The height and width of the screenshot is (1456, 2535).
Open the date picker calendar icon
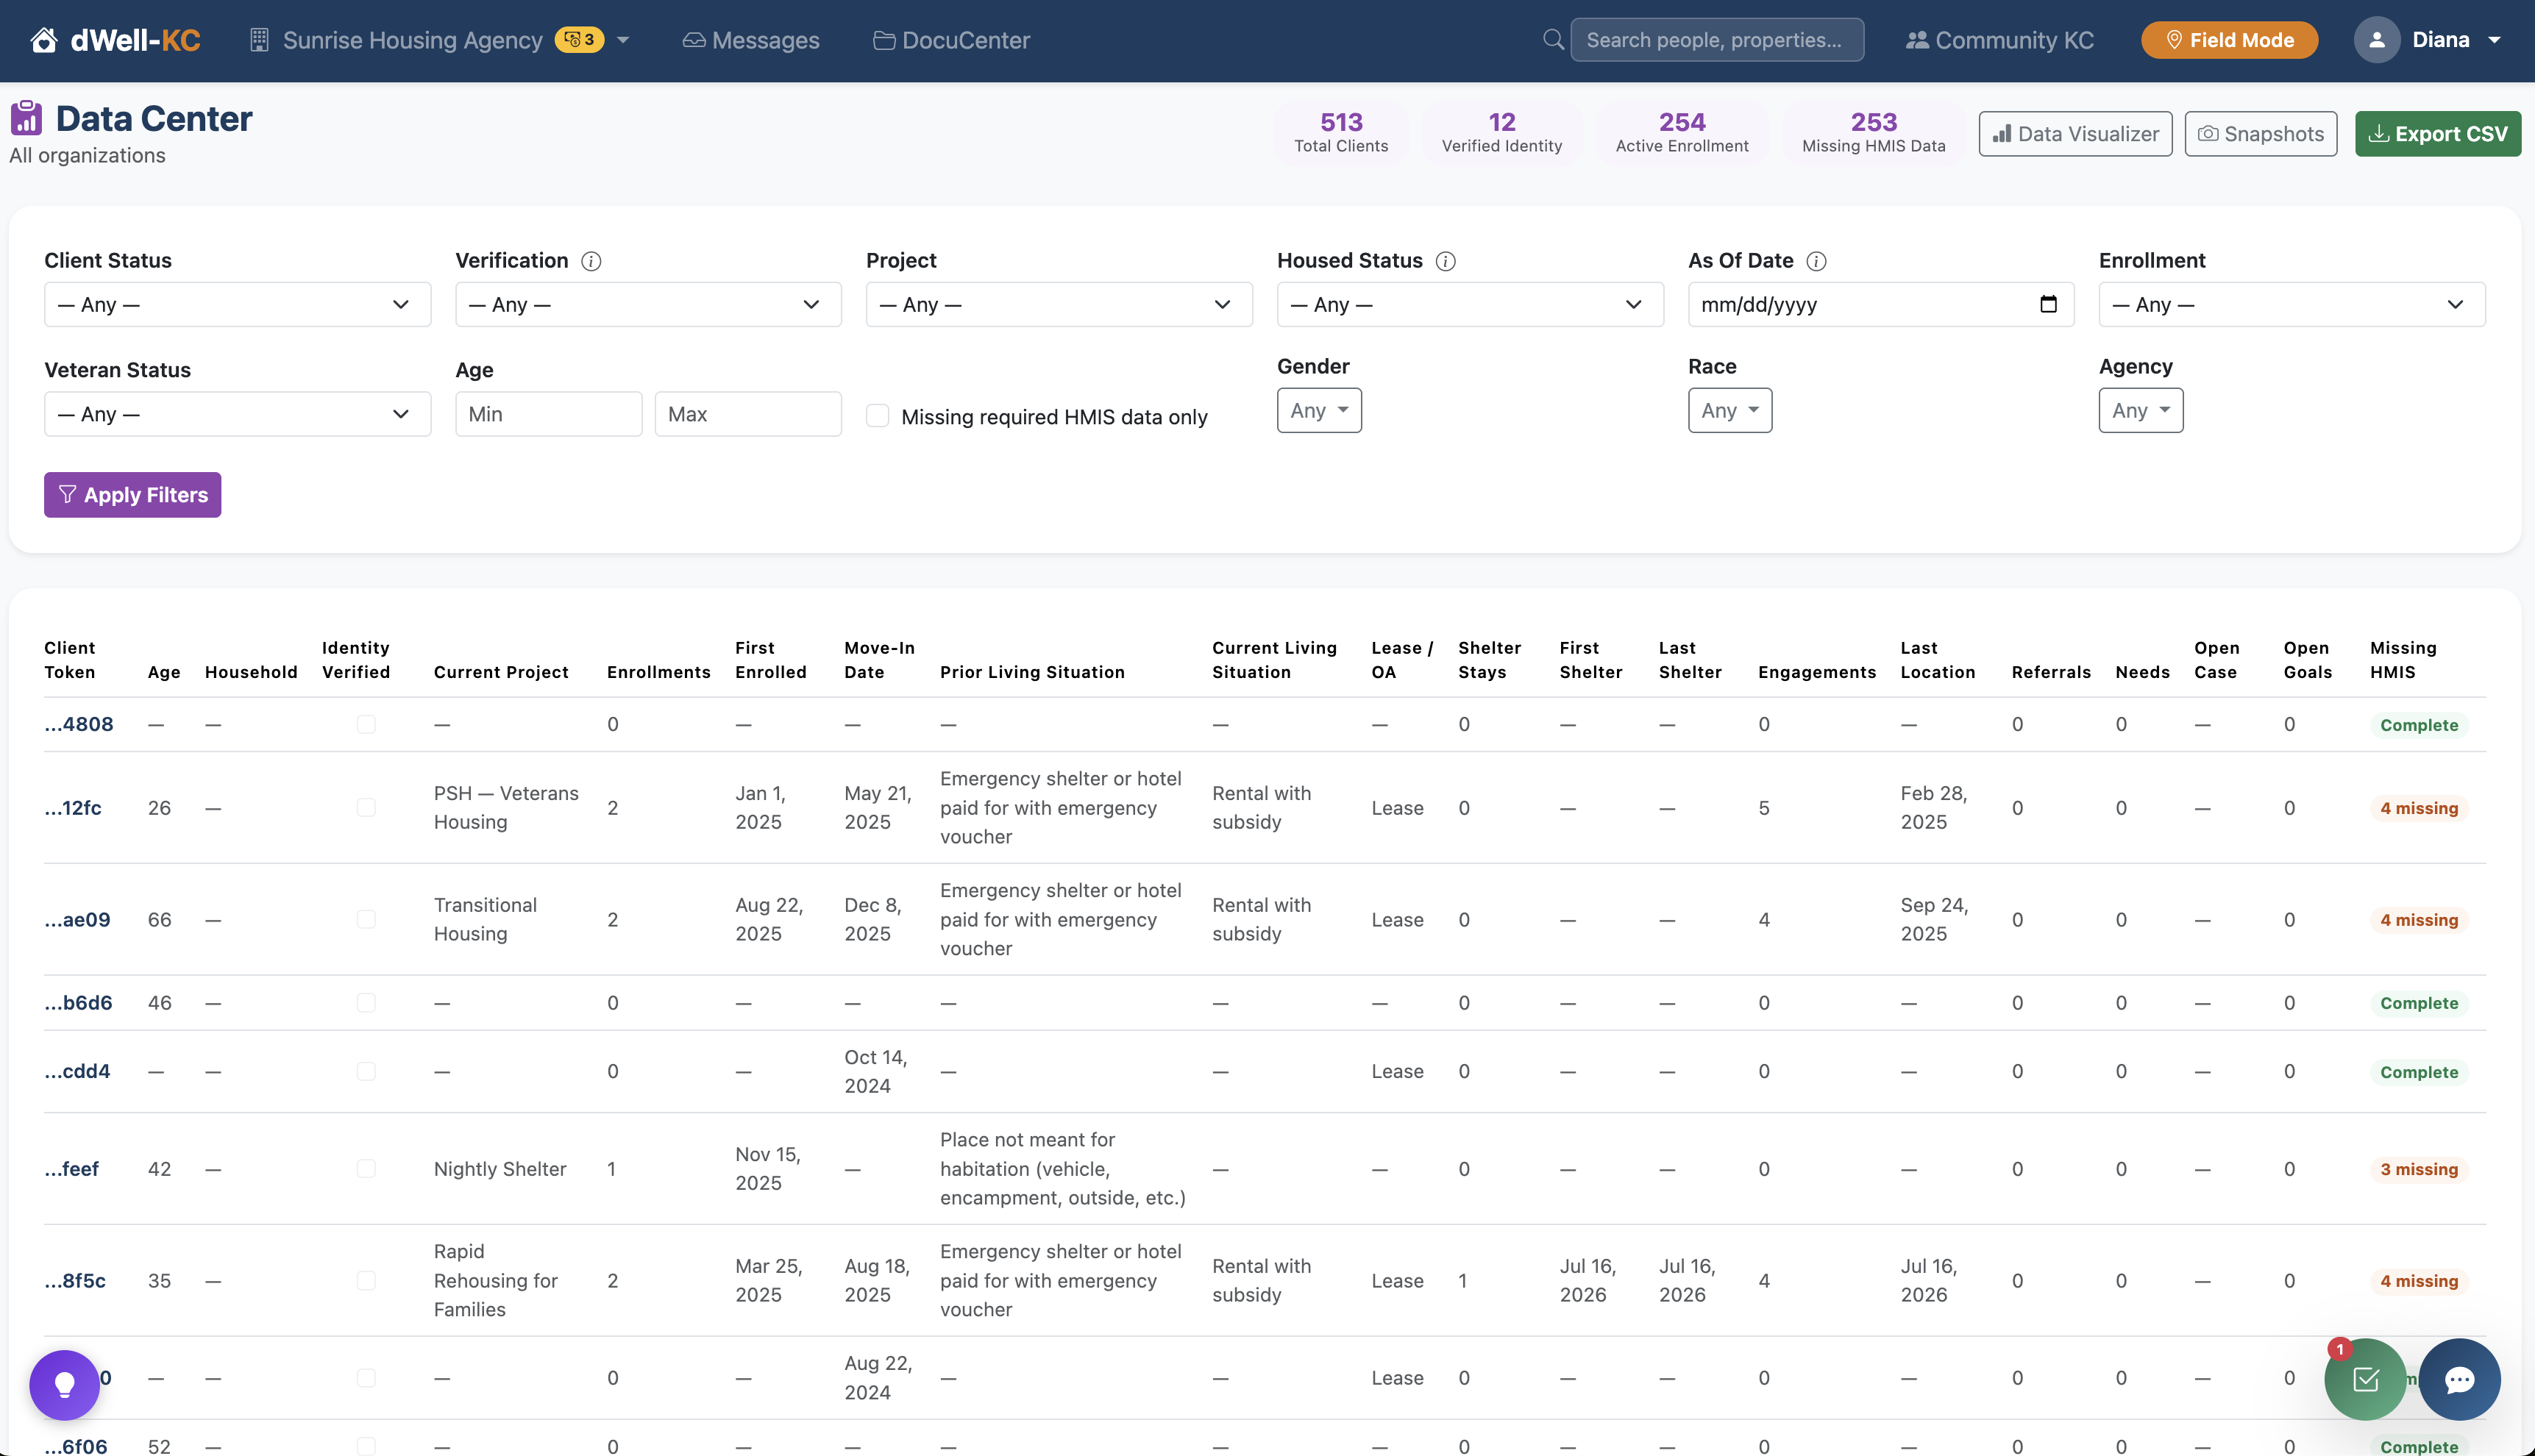[x=2048, y=304]
